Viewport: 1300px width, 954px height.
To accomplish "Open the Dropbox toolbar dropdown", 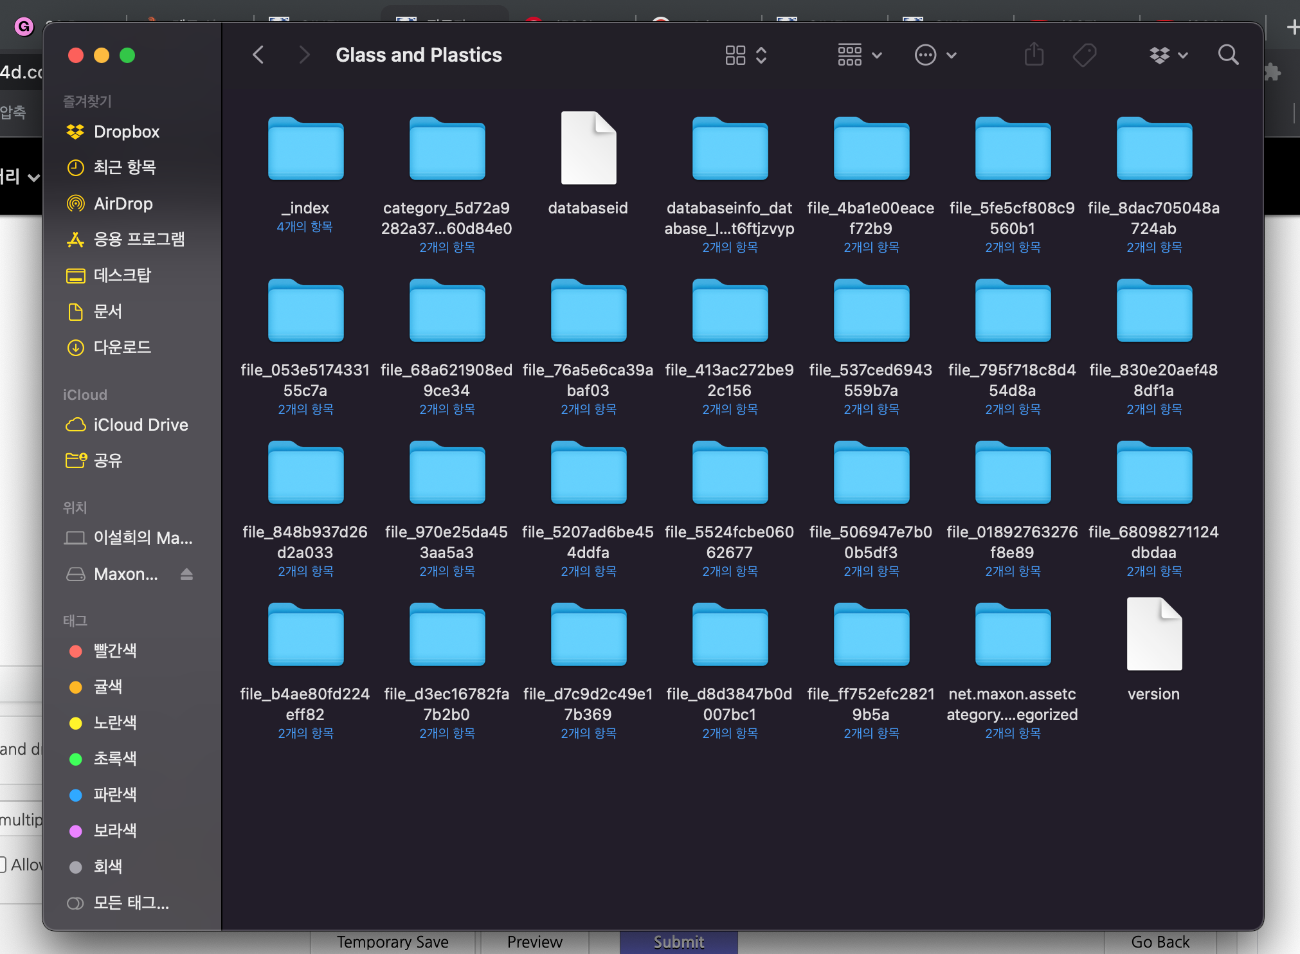I will coord(1168,55).
